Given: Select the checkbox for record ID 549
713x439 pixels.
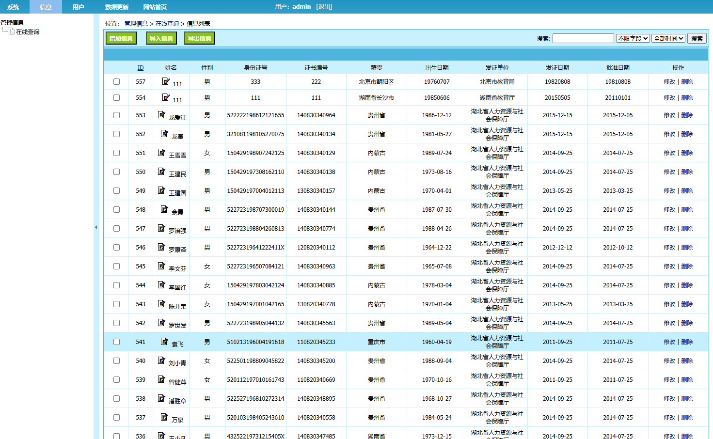Looking at the screenshot, I should pyautogui.click(x=116, y=191).
